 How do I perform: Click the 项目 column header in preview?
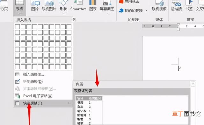[80, 98]
